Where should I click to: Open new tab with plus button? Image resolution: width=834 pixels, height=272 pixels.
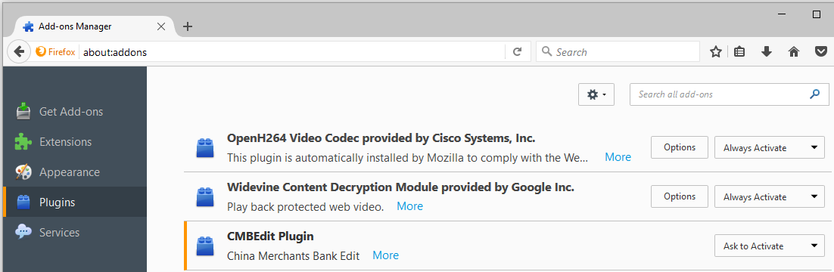point(187,26)
